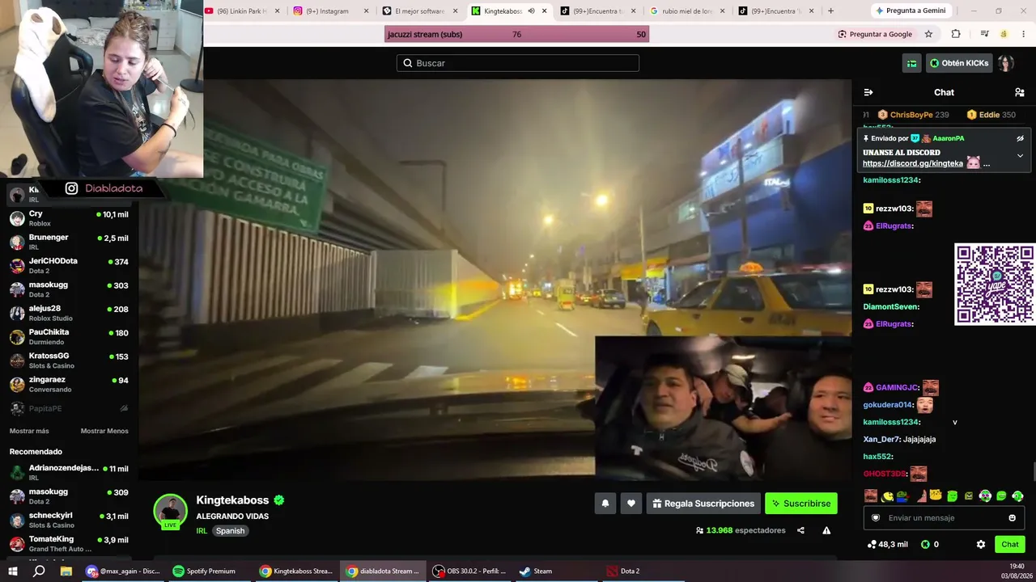Open Cry's Roblox stream in sidebar
Viewport: 1036px width, 582px height.
[69, 218]
